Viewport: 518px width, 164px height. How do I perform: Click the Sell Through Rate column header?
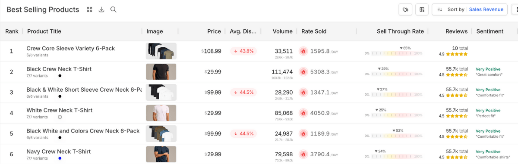[400, 31]
